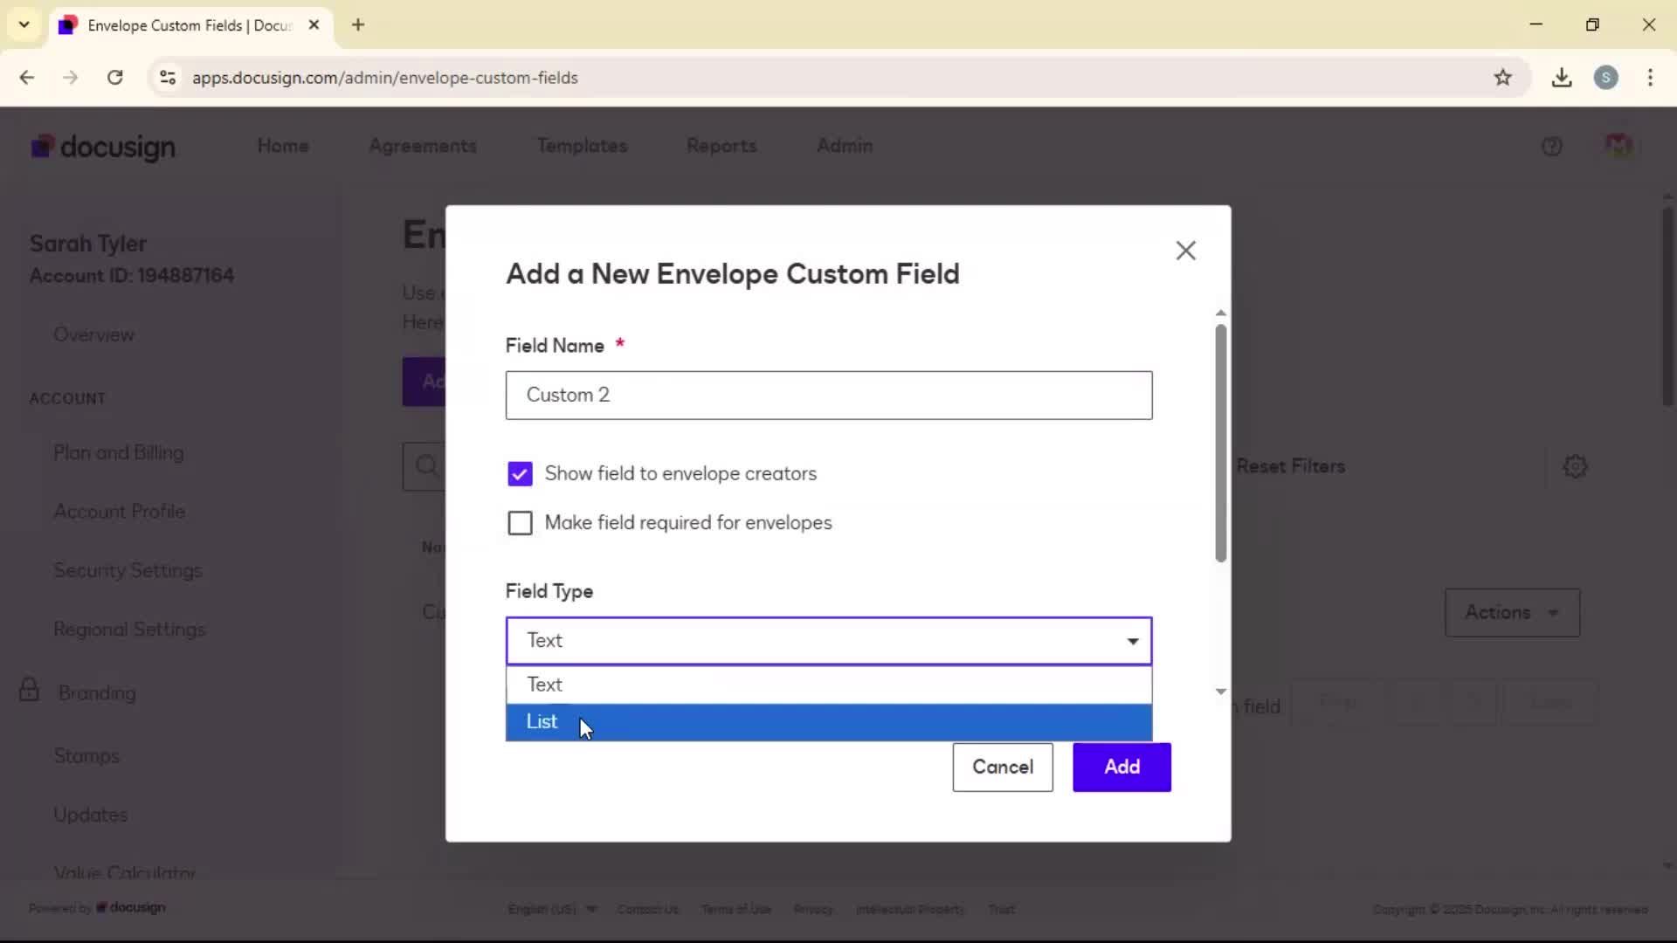The image size is (1677, 943).
Task: Open Regional Settings
Action: [129, 629]
